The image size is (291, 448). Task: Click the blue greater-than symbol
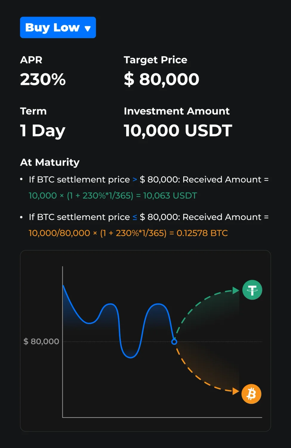click(135, 179)
